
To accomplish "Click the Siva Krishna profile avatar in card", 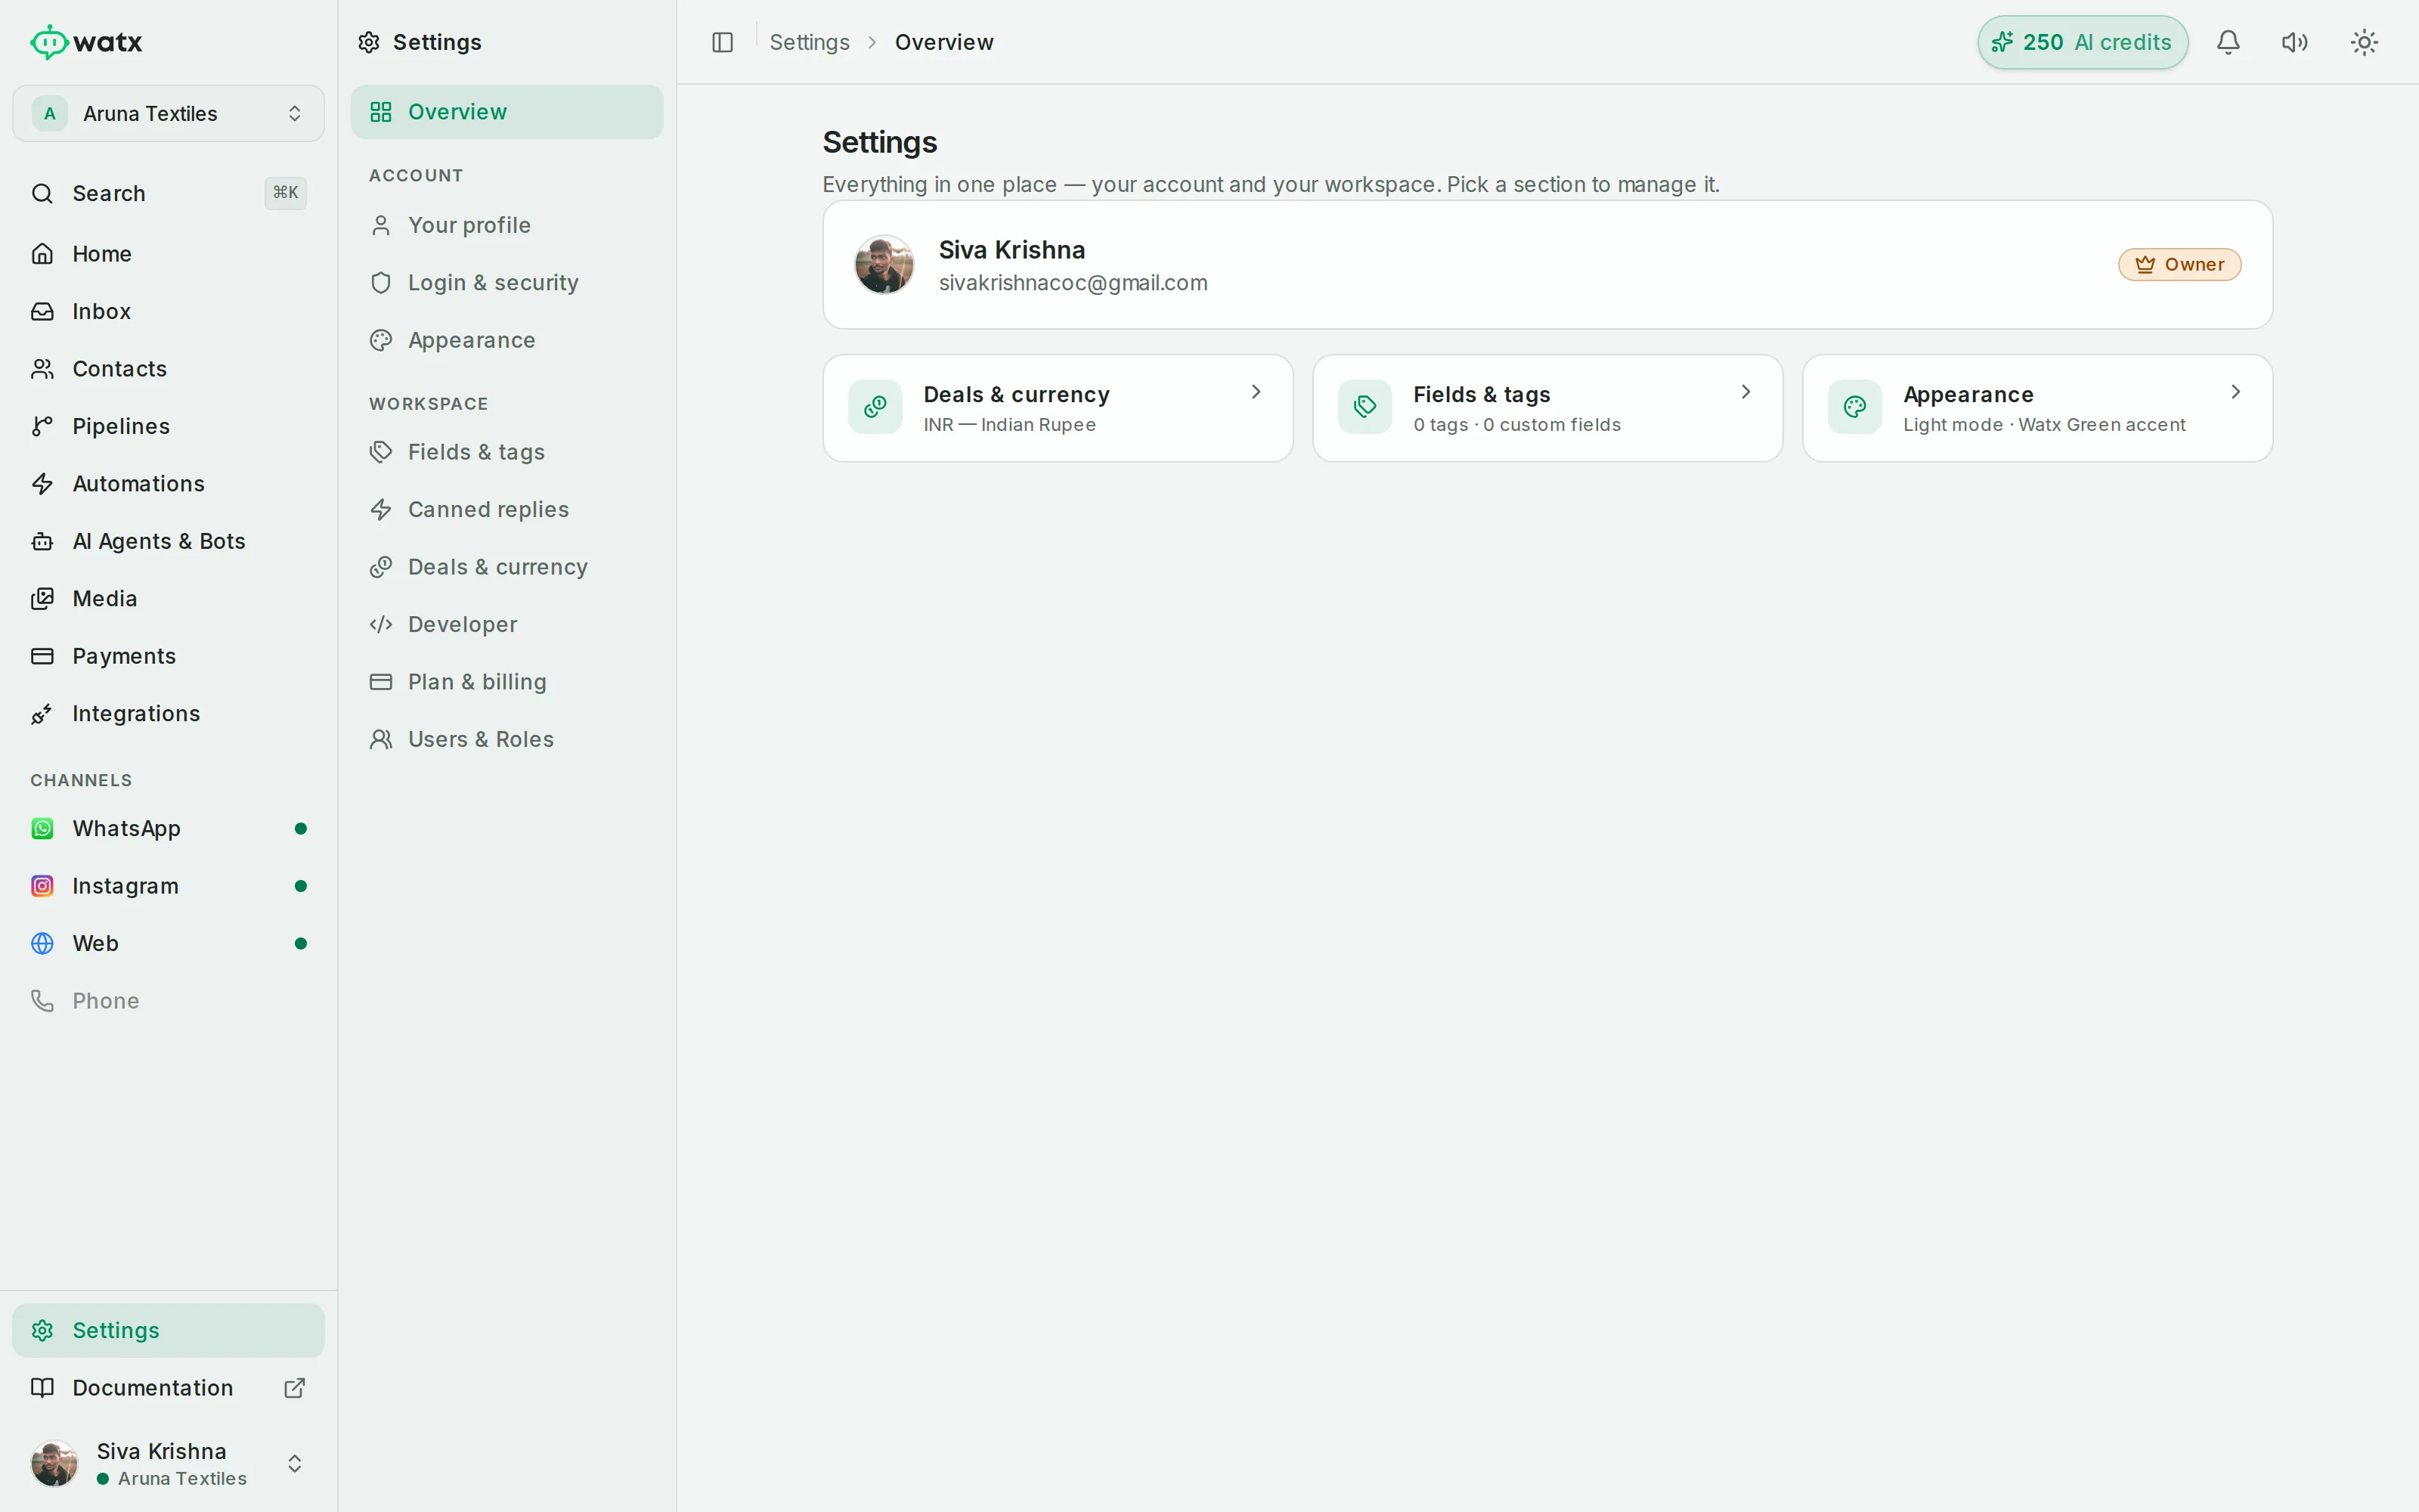I will (884, 265).
